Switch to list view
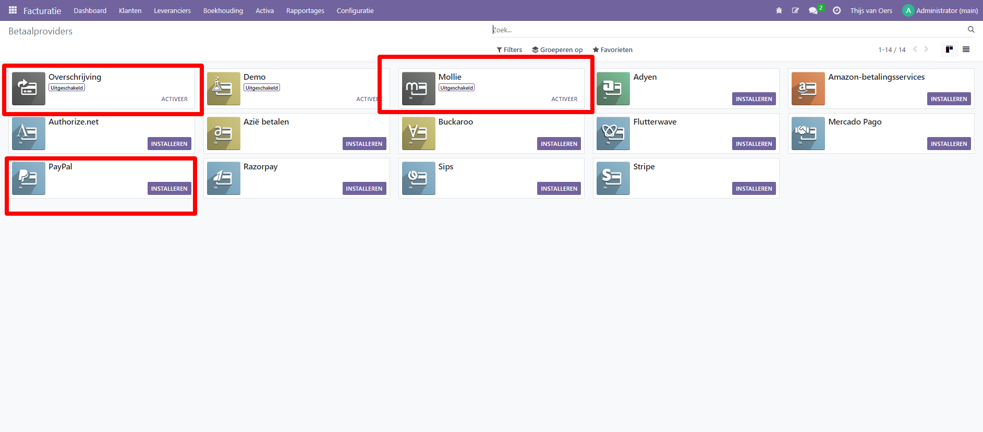The height and width of the screenshot is (432, 983). pyautogui.click(x=966, y=50)
